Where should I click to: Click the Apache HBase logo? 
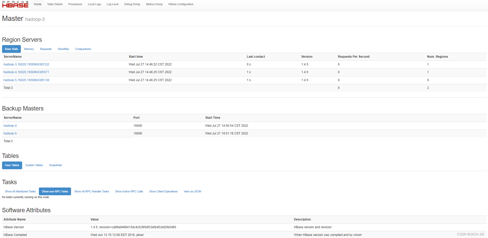point(15,4)
